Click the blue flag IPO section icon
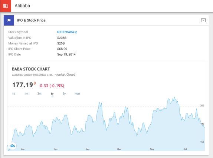Screen dimensions: 213x158 [9, 20]
